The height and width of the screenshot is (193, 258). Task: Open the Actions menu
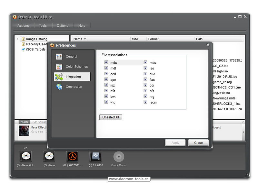click(x=23, y=26)
